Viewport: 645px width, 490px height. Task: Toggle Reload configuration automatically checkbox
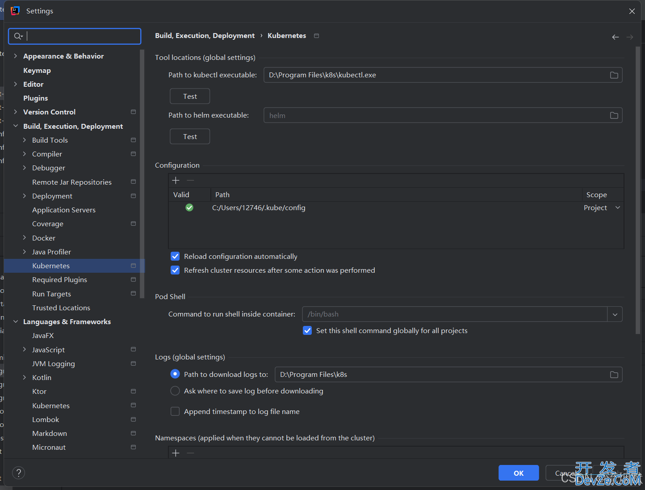175,256
